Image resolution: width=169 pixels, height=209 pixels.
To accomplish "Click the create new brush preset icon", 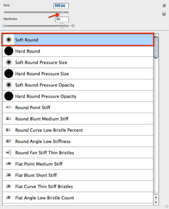I will pyautogui.click(x=164, y=14).
